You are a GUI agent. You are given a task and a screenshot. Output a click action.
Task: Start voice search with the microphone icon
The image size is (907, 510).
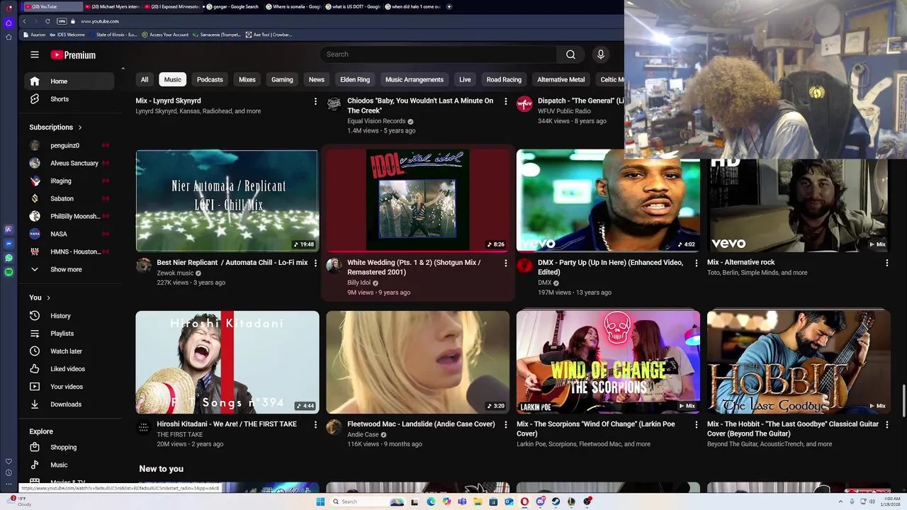(601, 55)
